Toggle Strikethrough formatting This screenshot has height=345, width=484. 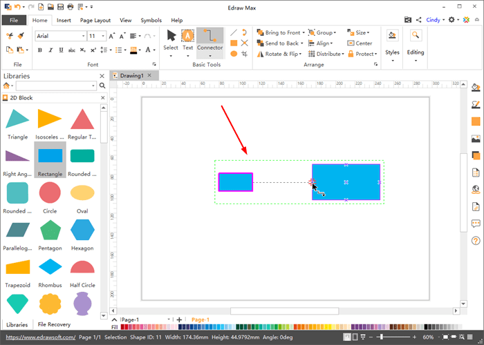[72, 50]
